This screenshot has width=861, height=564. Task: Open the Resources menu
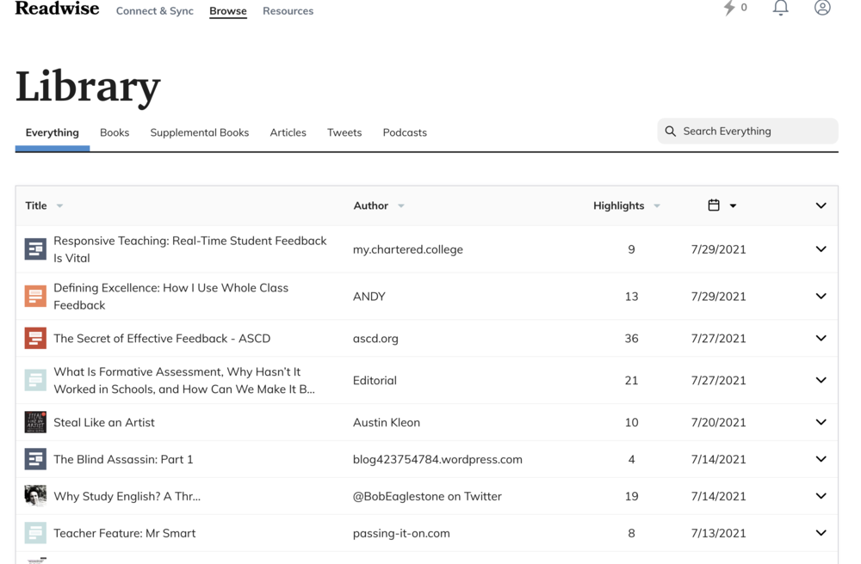(x=288, y=11)
